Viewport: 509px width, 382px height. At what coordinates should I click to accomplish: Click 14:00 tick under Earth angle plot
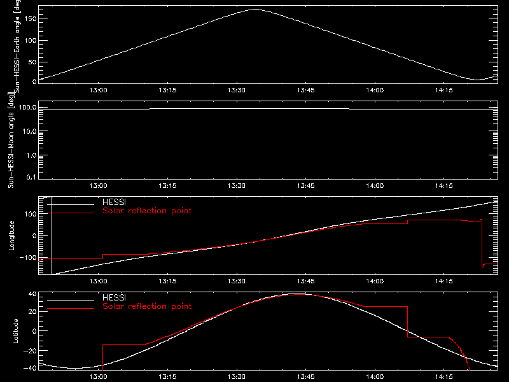pos(375,90)
